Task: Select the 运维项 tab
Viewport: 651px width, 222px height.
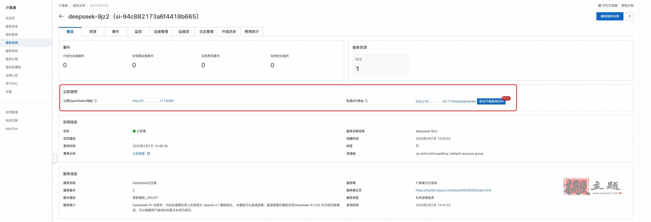Action: (184, 32)
